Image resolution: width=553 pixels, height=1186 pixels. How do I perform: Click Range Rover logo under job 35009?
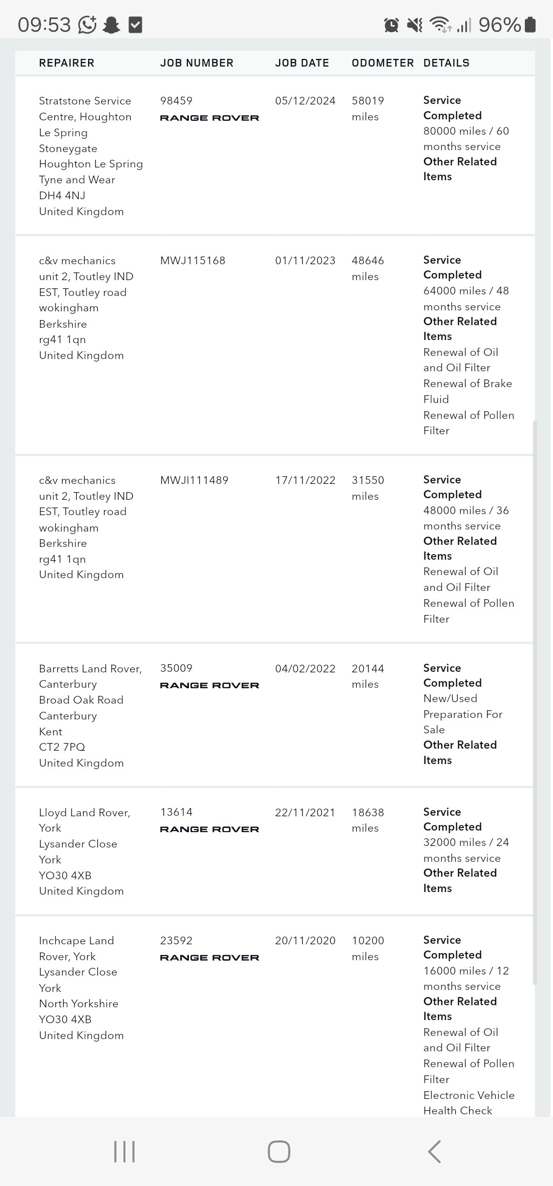pos(209,685)
